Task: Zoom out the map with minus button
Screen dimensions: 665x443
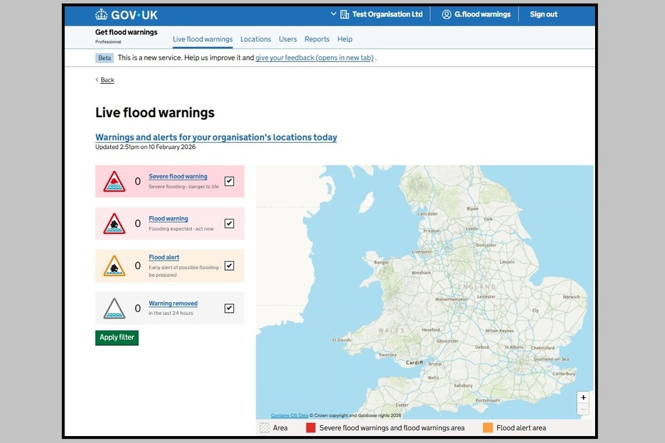Action: tap(583, 410)
